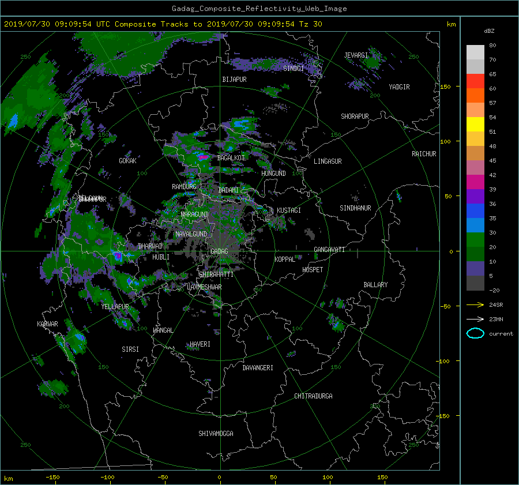The image size is (519, 485).
Task: Click the SIRSI city label
Action: [x=130, y=349]
